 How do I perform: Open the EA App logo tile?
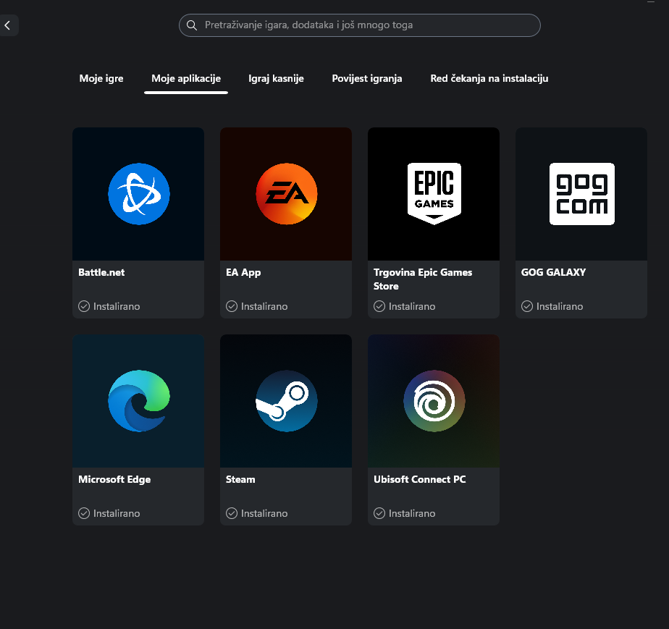click(286, 194)
